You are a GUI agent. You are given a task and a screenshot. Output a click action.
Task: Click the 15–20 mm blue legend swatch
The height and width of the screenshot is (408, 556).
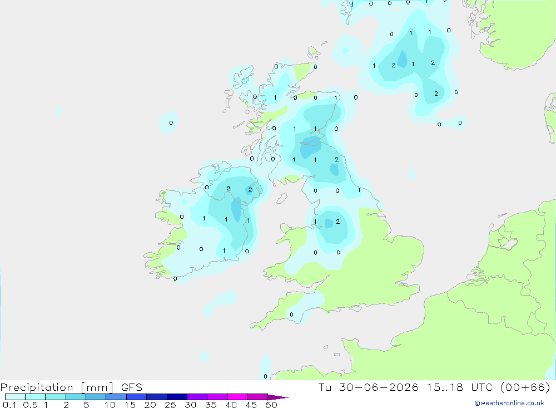coord(137,397)
